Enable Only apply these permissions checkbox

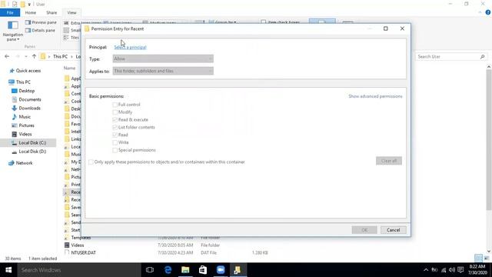pyautogui.click(x=91, y=162)
